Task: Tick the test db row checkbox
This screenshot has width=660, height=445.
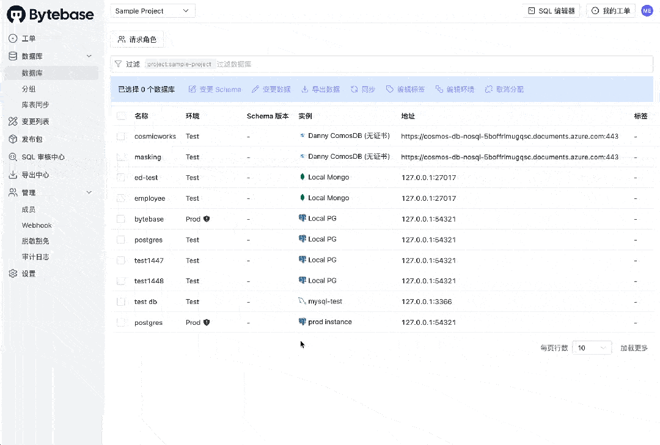Action: 121,302
